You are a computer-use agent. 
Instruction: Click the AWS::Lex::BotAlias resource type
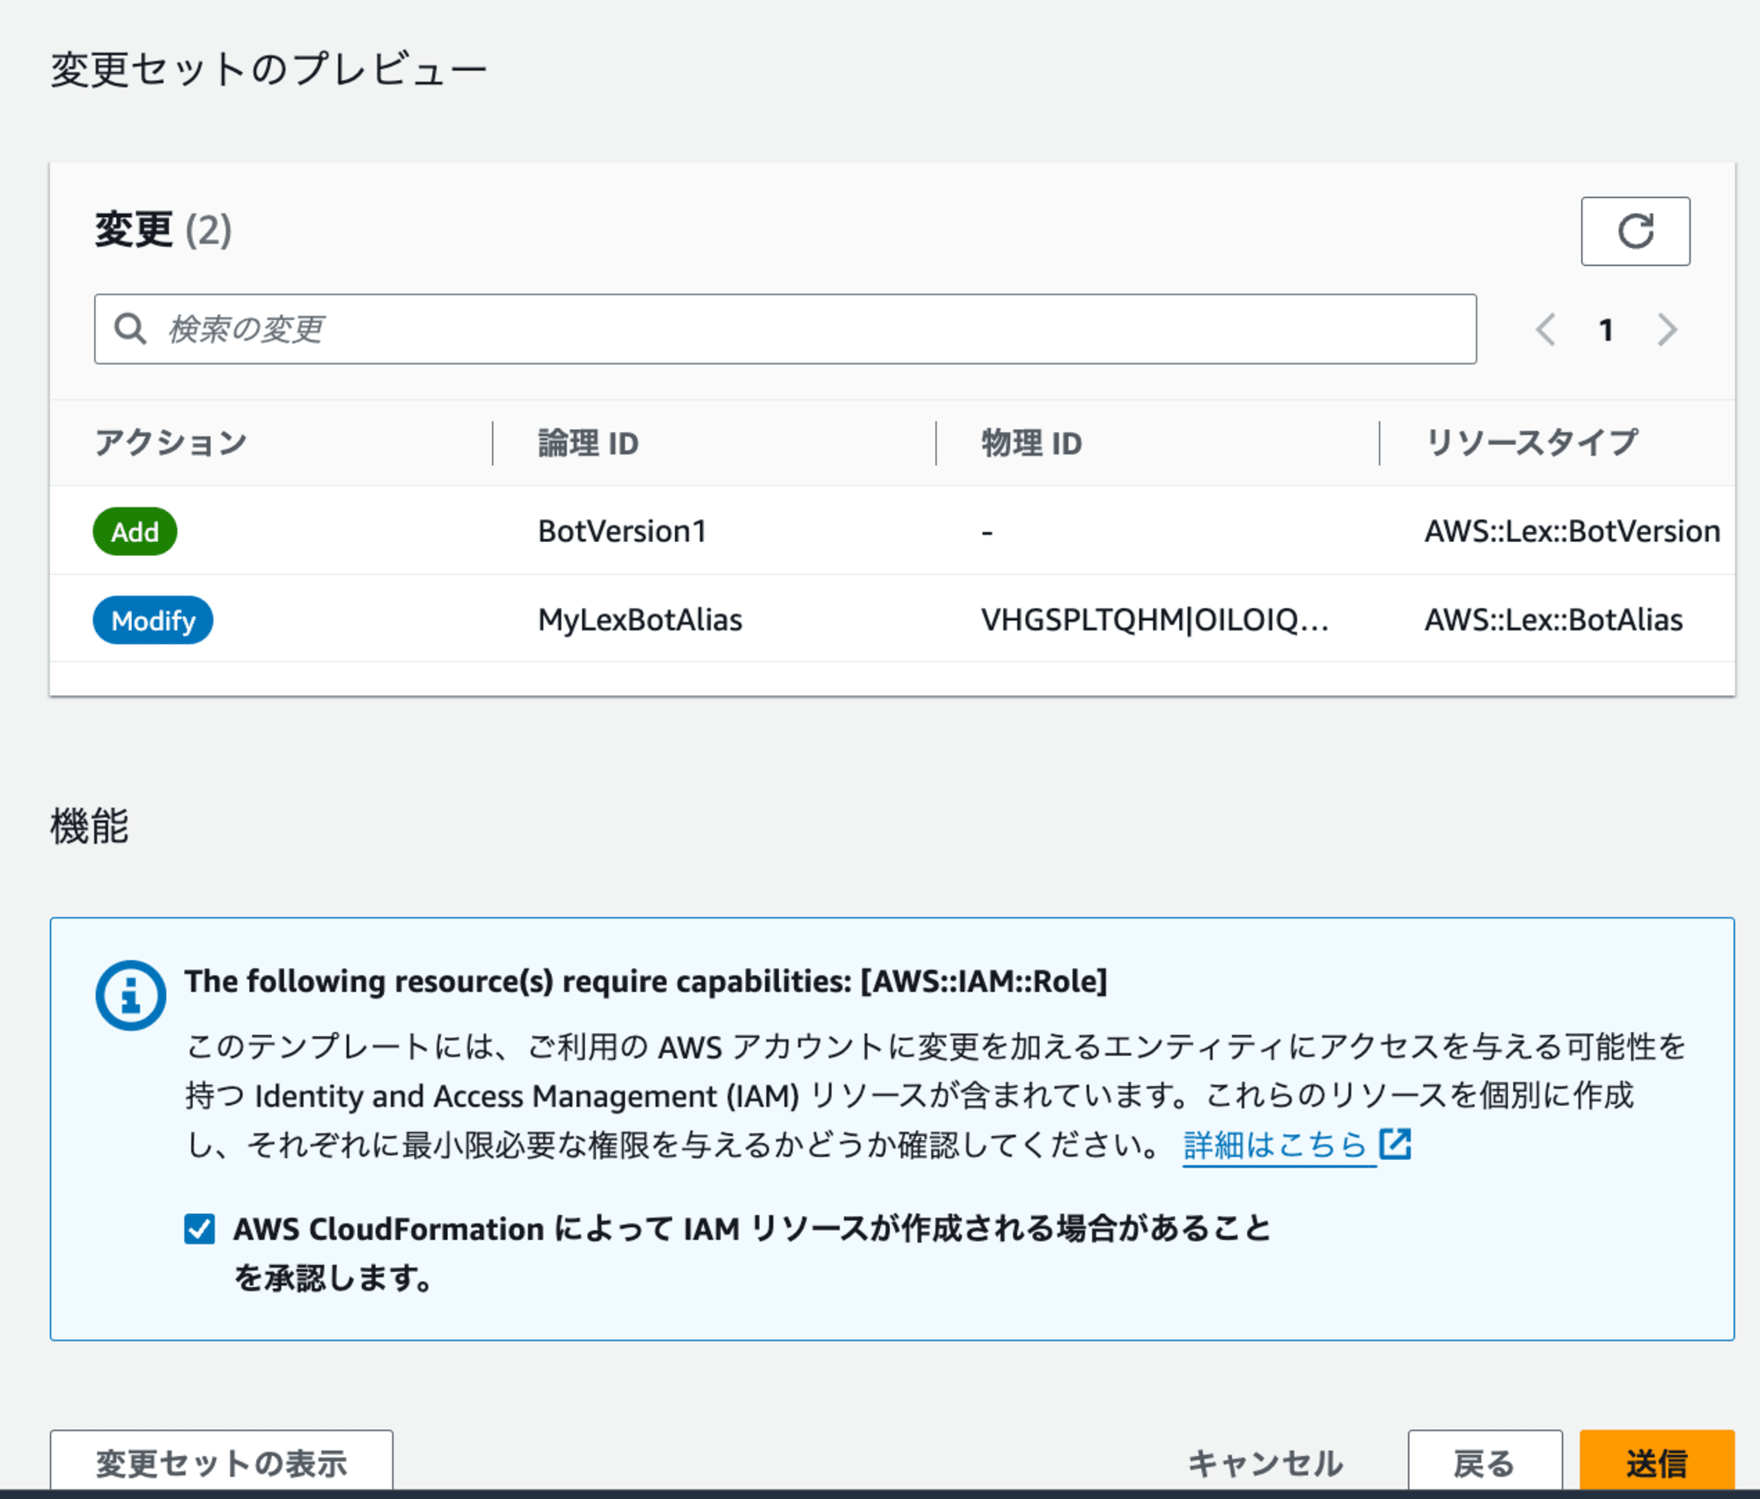[x=1553, y=620]
